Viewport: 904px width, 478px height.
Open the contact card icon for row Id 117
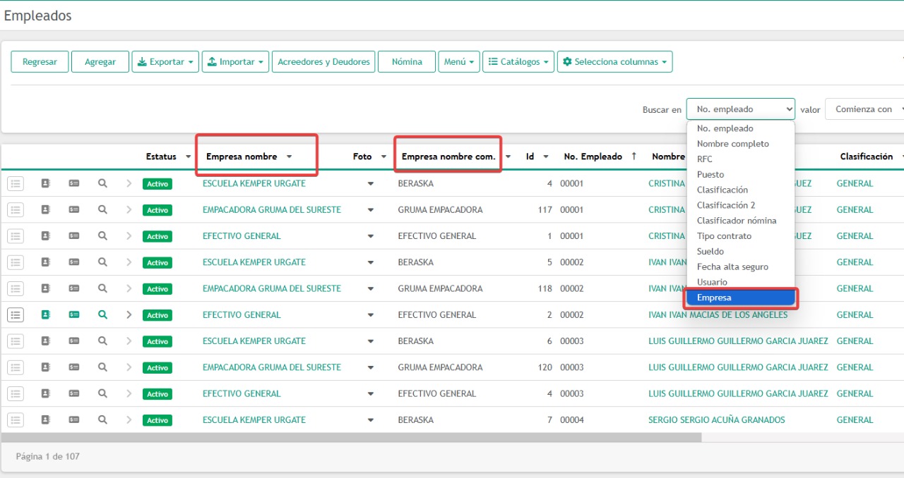coord(45,209)
